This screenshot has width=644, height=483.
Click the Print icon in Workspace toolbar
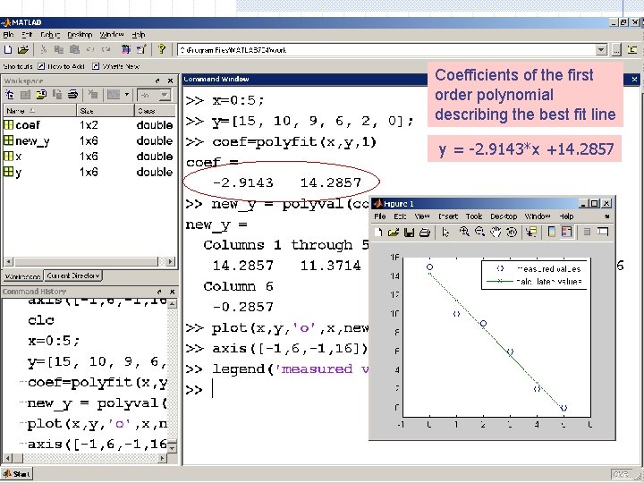click(72, 95)
